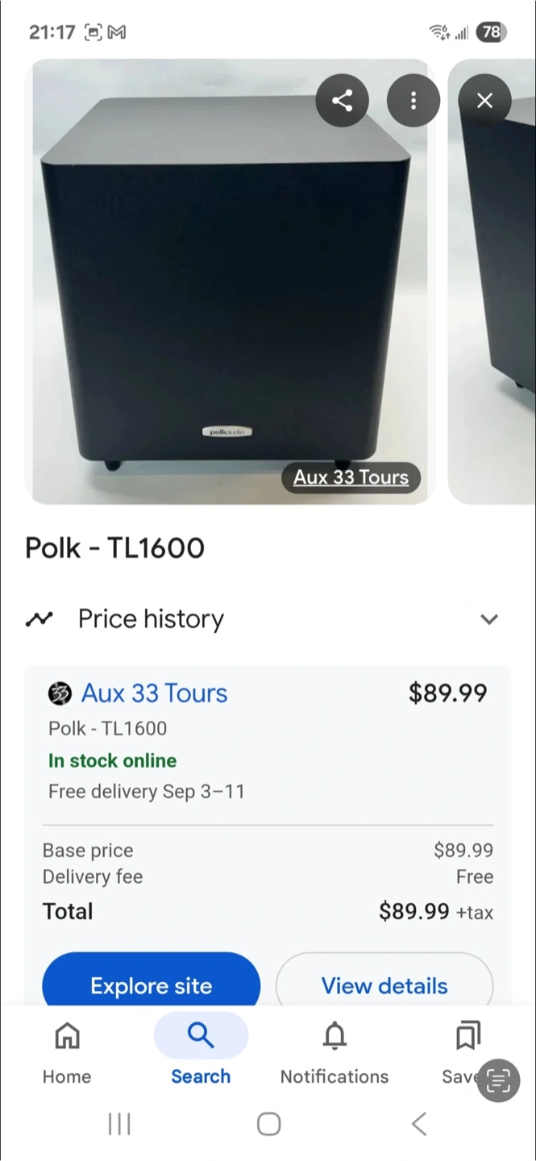Tap the floating screen scan icon

[x=498, y=1080]
